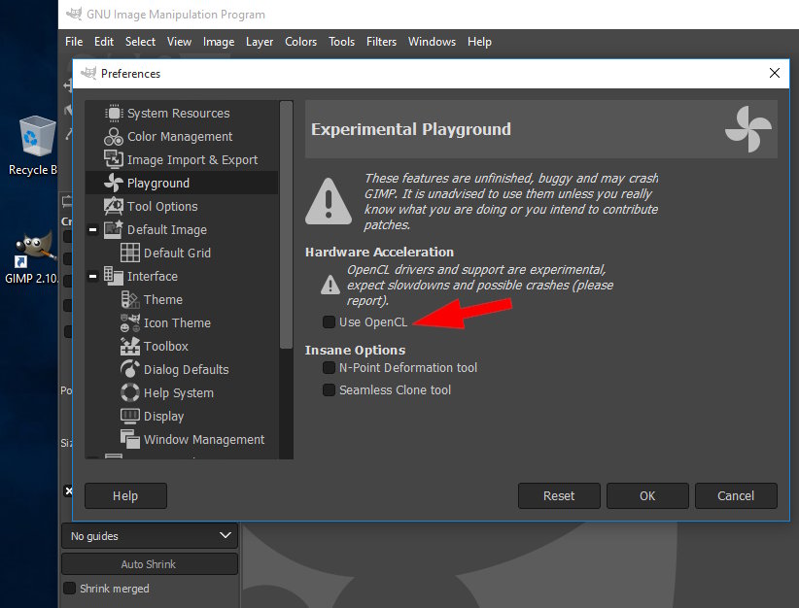Screen dimensions: 799x608
Task: Click the Reset button
Action: point(559,496)
